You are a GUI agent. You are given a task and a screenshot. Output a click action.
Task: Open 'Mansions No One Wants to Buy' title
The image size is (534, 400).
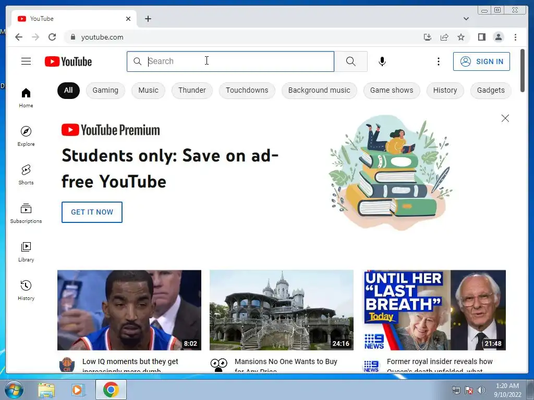(286, 365)
